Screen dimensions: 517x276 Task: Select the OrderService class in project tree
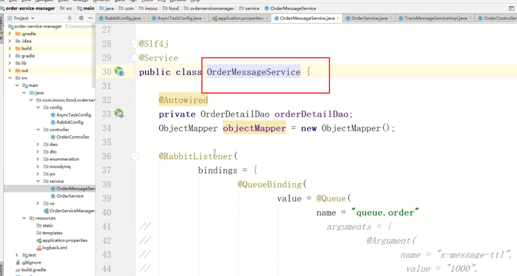(x=67, y=196)
